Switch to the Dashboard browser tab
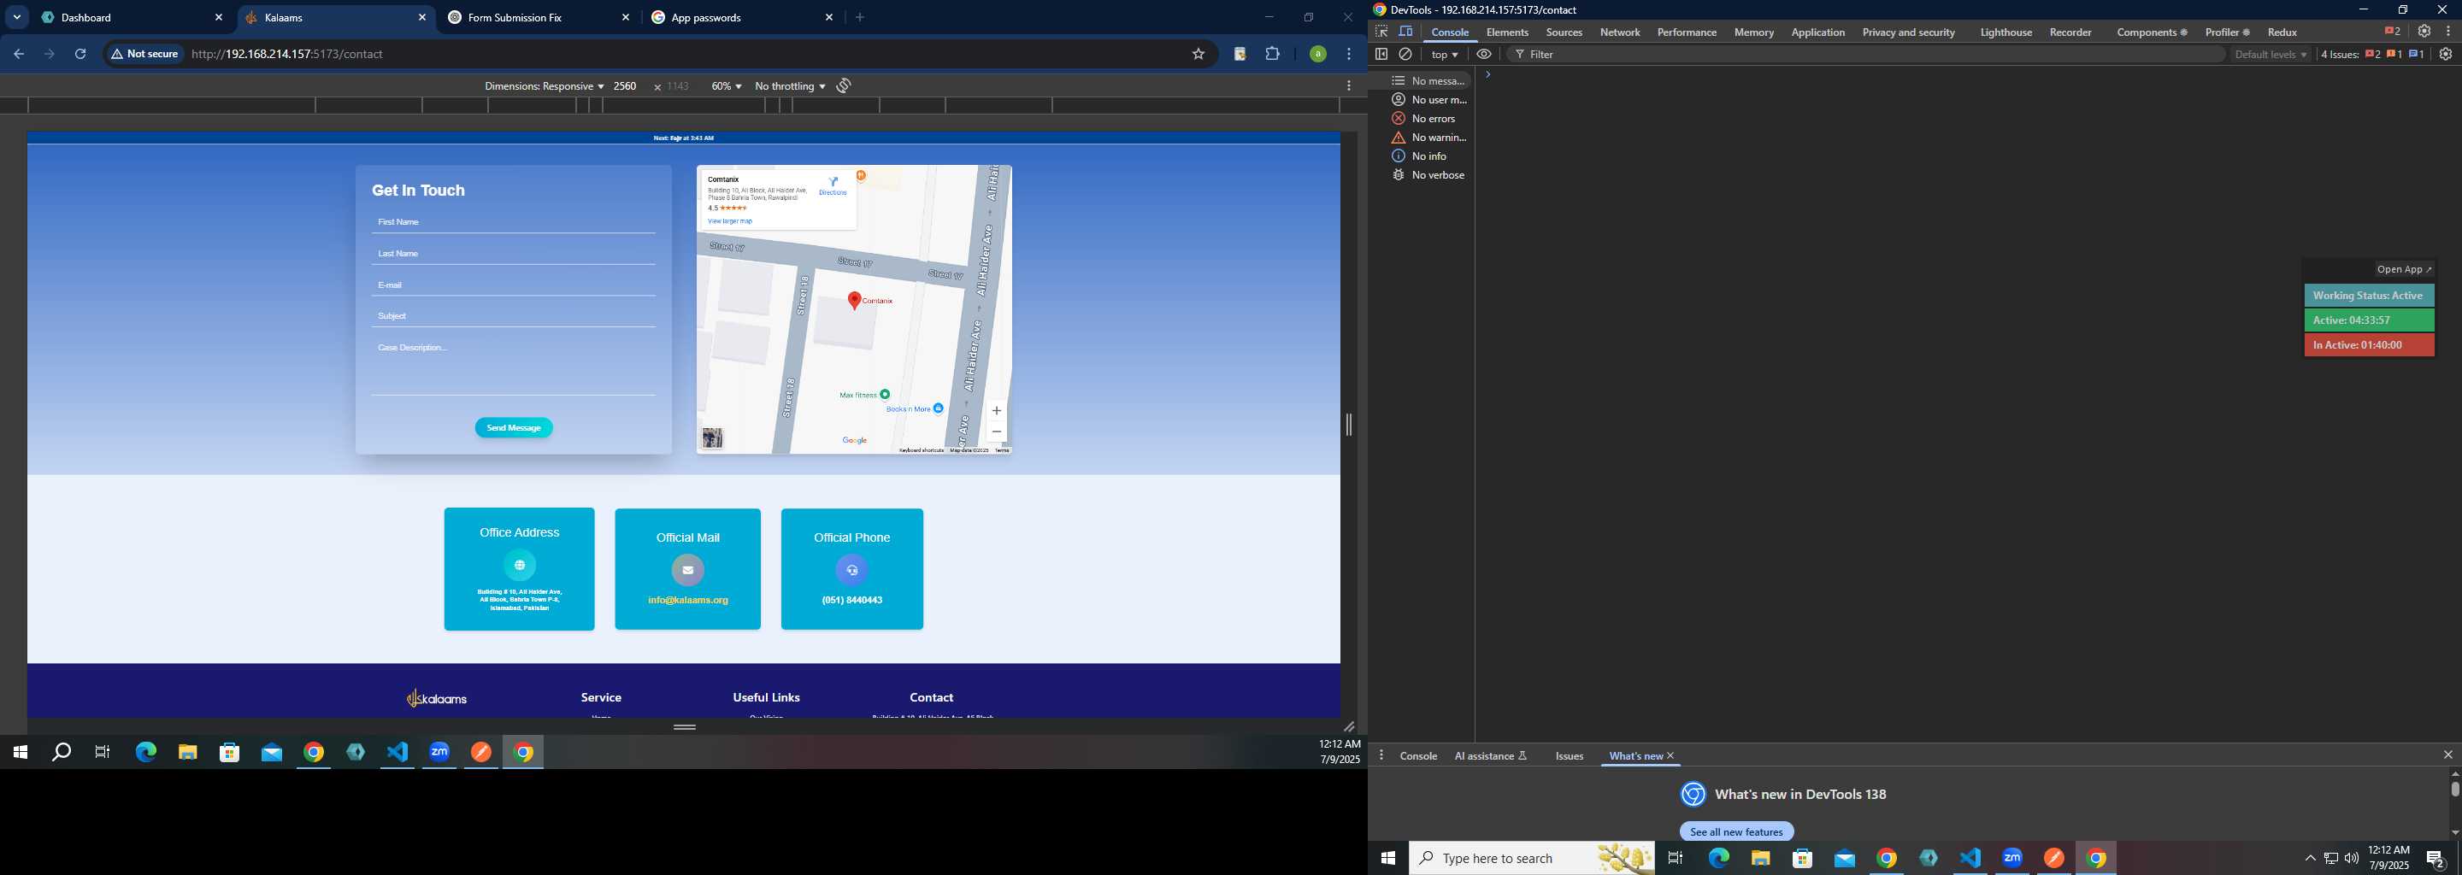Screen dimensions: 2462x875 pos(132,17)
